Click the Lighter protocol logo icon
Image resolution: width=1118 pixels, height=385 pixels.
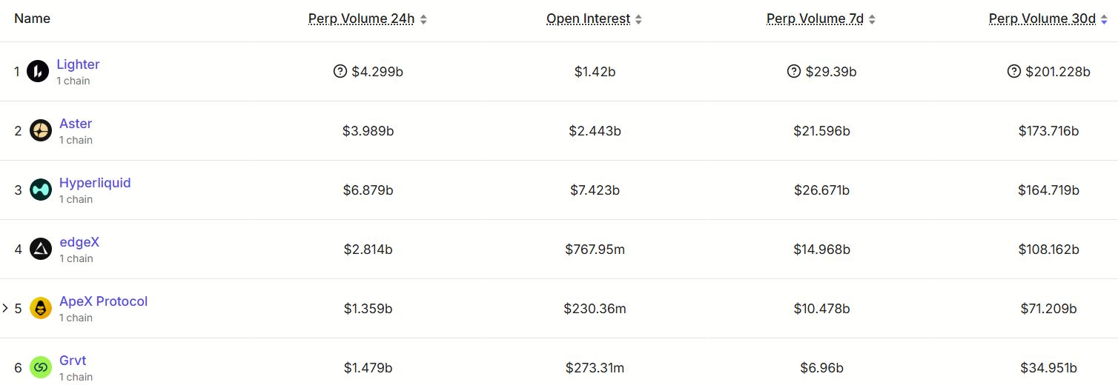pos(38,71)
